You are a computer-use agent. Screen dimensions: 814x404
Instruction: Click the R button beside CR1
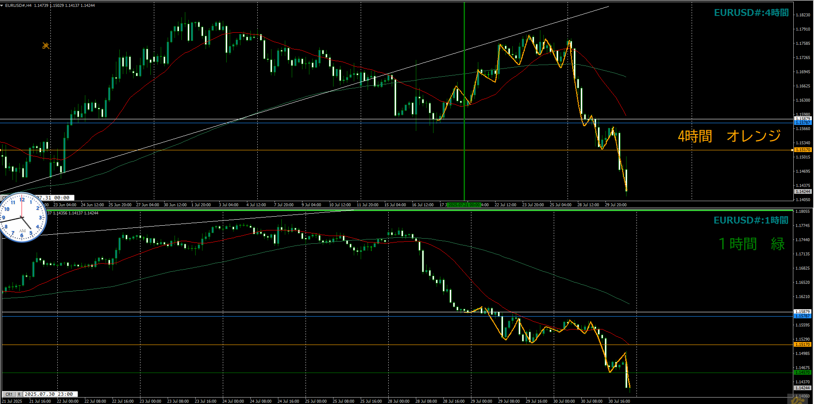19,394
